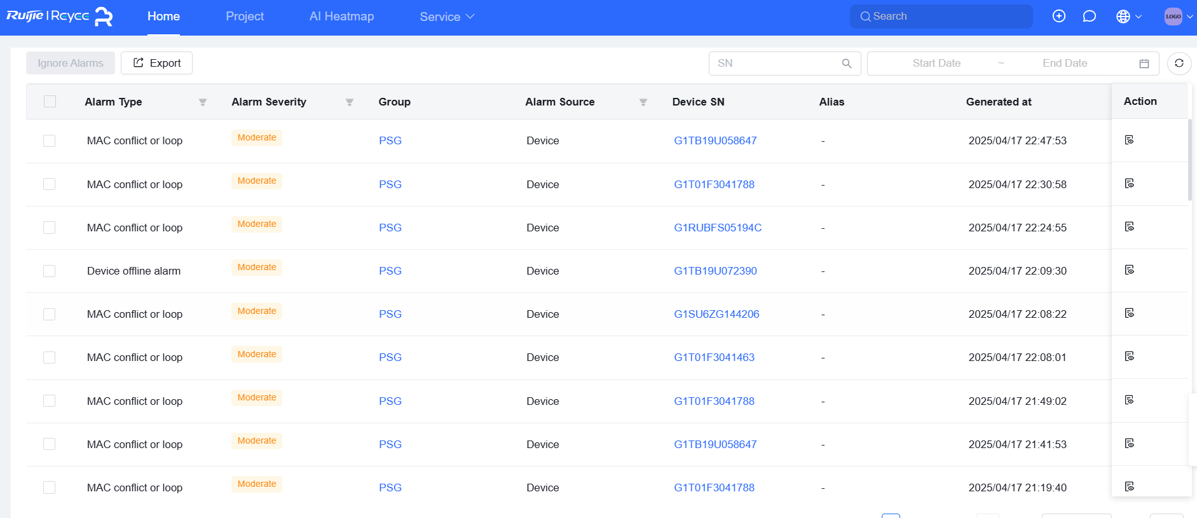Open the Alarm Source filter icon

coord(643,102)
